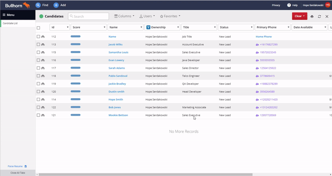332x176 pixels.
Task: Expand the Favorites dropdown
Action: pos(170,16)
